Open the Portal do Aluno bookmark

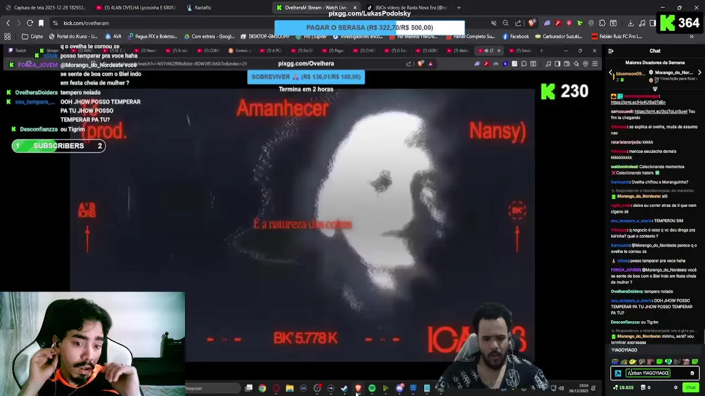[73, 36]
